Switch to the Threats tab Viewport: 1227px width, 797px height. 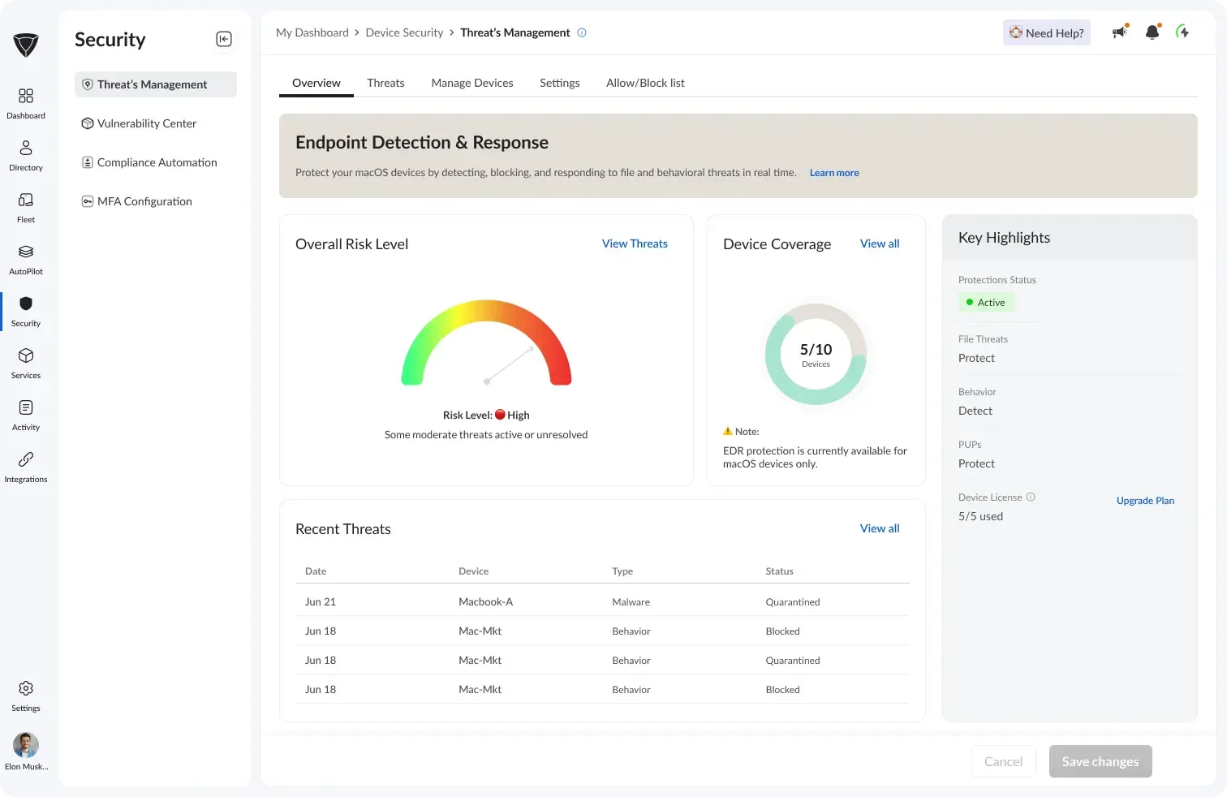[385, 82]
